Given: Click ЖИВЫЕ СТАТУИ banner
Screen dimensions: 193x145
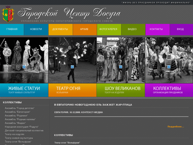Looking at the screenshot, I should [24, 90].
